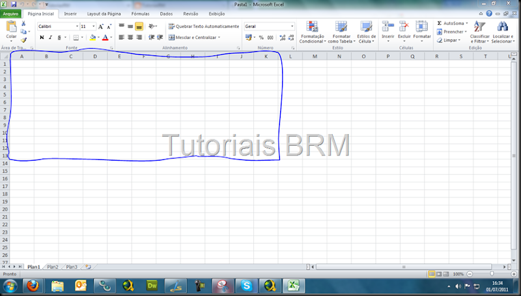Image resolution: width=521 pixels, height=296 pixels.
Task: Center cell text horizontally
Action: click(130, 37)
